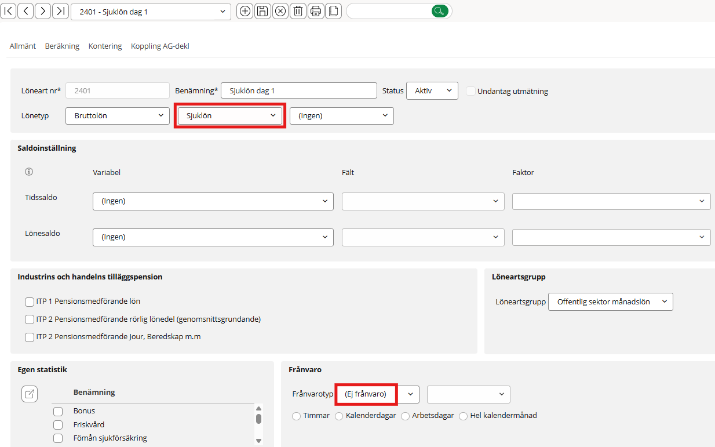Click the green search magnifier button
This screenshot has height=447, width=715.
[440, 11]
